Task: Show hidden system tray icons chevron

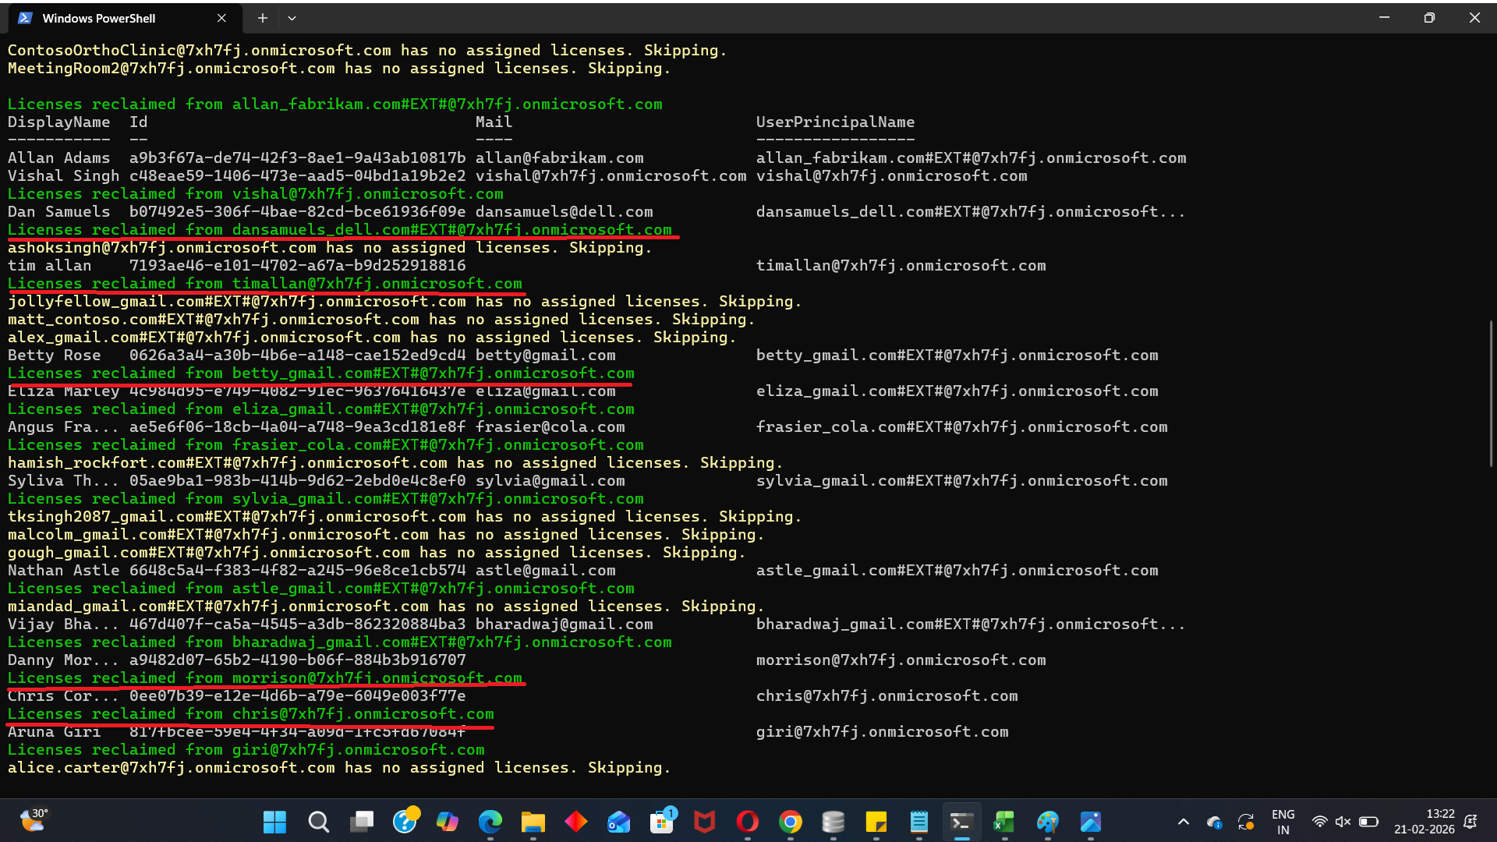Action: point(1183,822)
